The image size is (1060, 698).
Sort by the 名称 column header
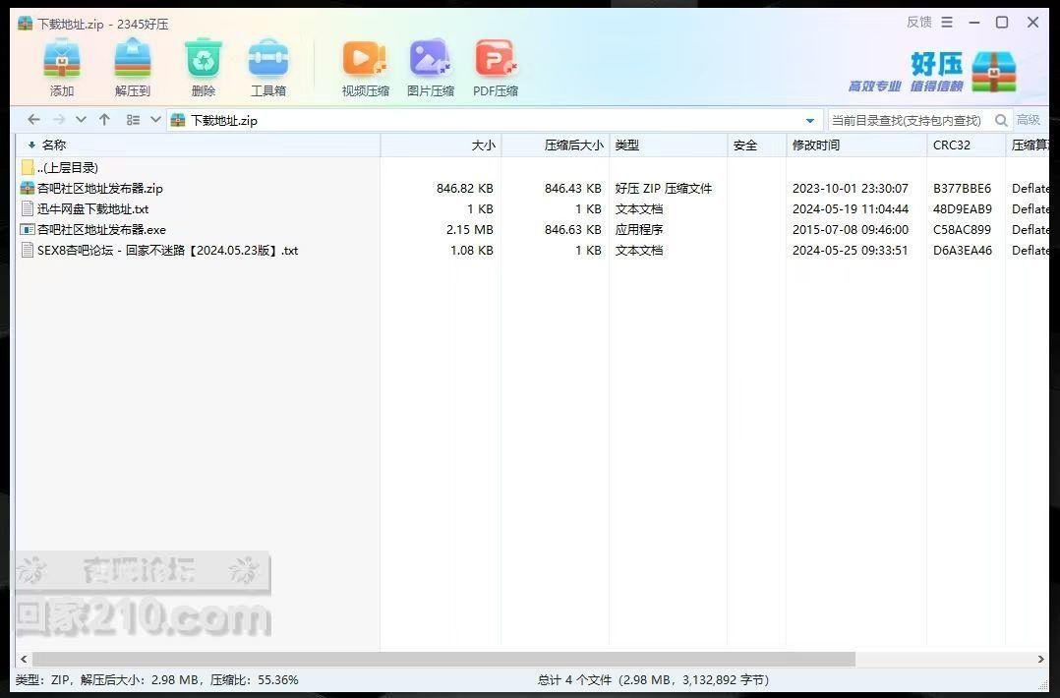pos(198,145)
